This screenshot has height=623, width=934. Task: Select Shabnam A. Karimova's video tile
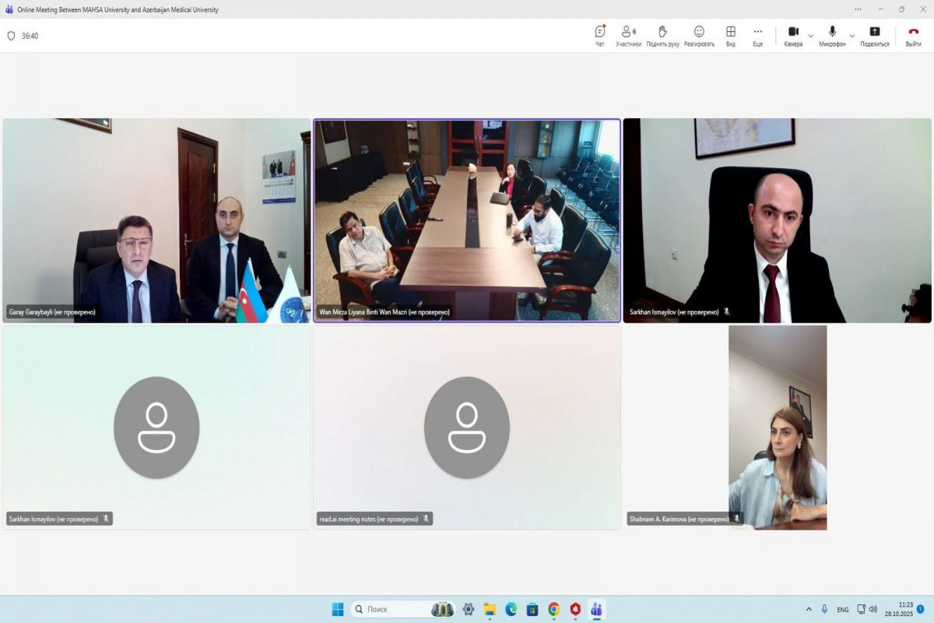[777, 427]
